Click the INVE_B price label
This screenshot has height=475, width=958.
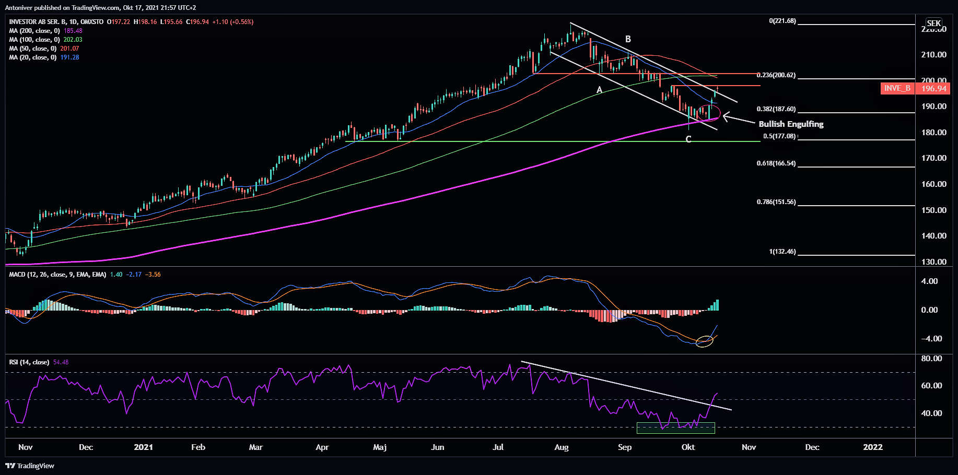coord(897,88)
